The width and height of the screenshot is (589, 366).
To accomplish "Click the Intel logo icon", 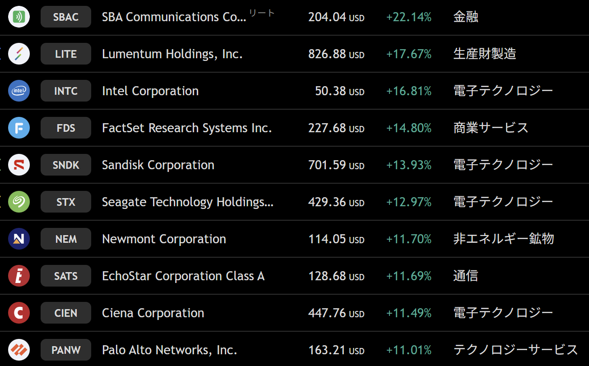I will [x=19, y=91].
